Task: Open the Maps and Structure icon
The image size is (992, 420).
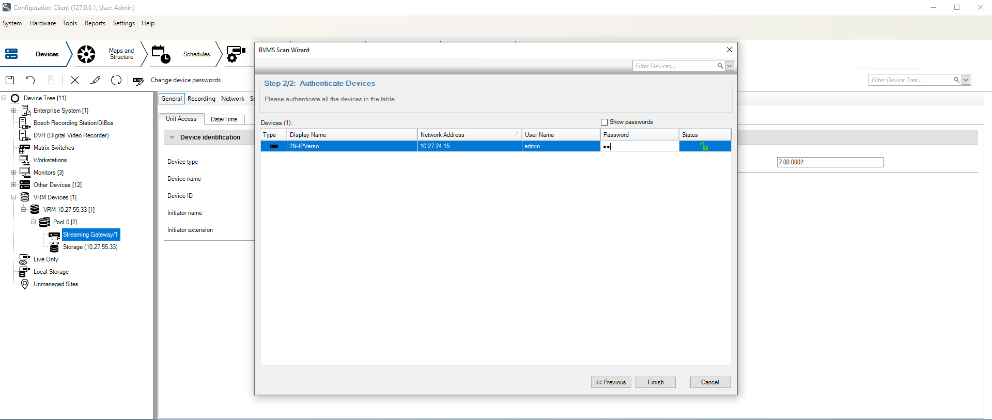Action: [x=86, y=54]
